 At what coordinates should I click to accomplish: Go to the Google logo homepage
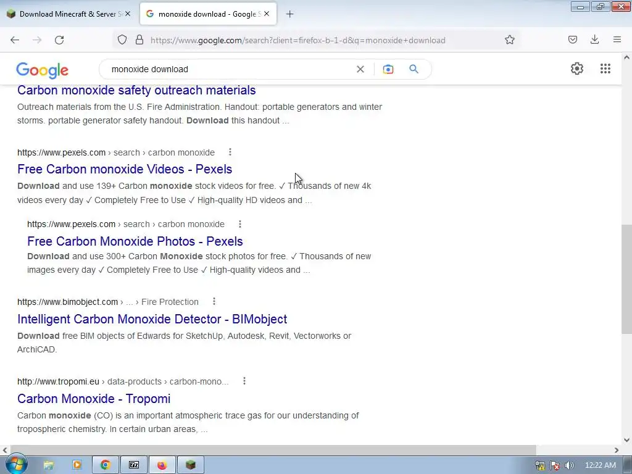tap(43, 70)
